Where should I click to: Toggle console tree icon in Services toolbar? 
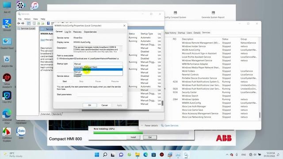29,23
